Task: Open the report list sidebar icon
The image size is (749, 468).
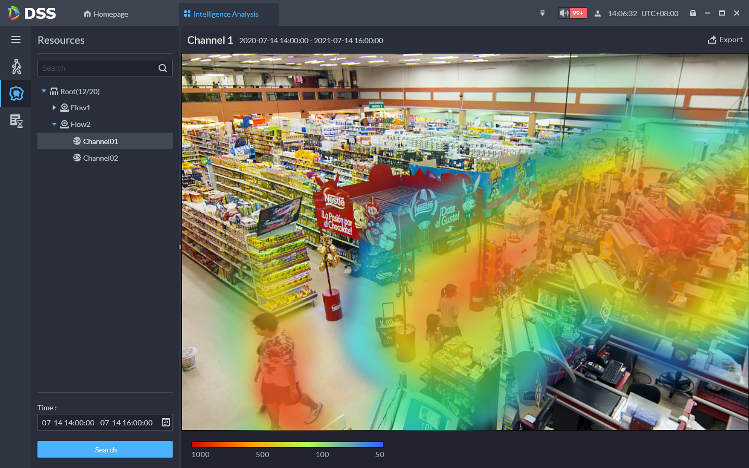Action: coord(16,121)
